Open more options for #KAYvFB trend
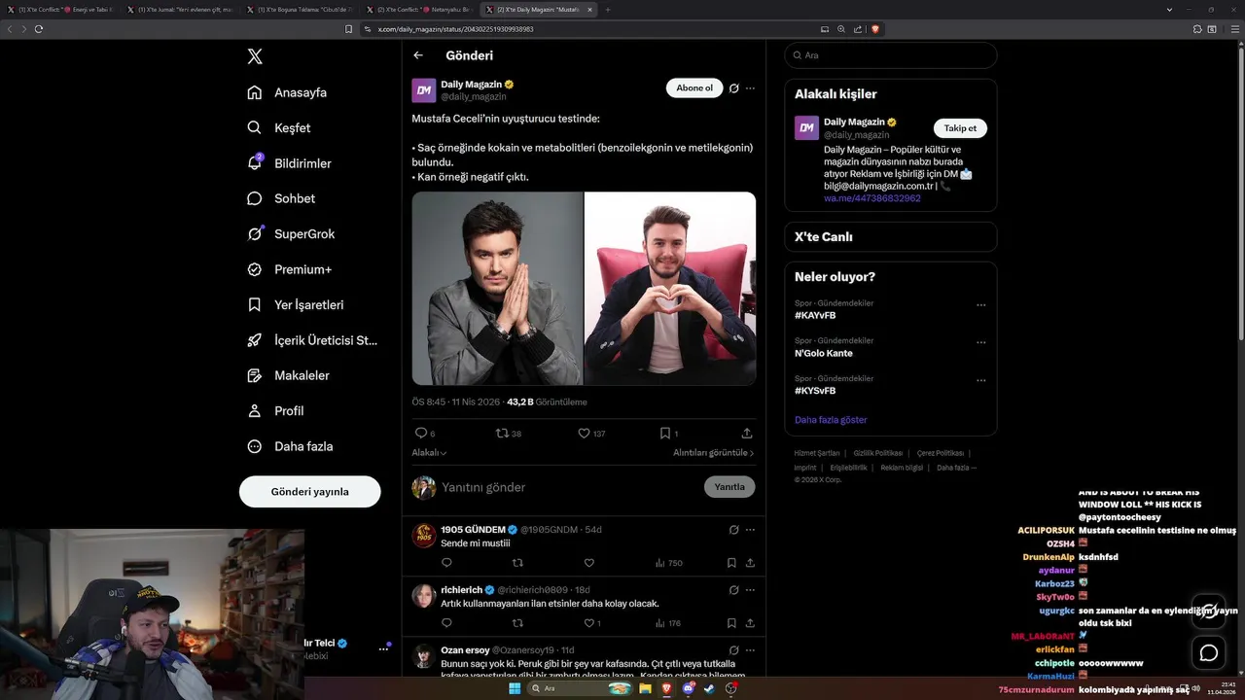Image resolution: width=1245 pixels, height=700 pixels. coord(980,305)
